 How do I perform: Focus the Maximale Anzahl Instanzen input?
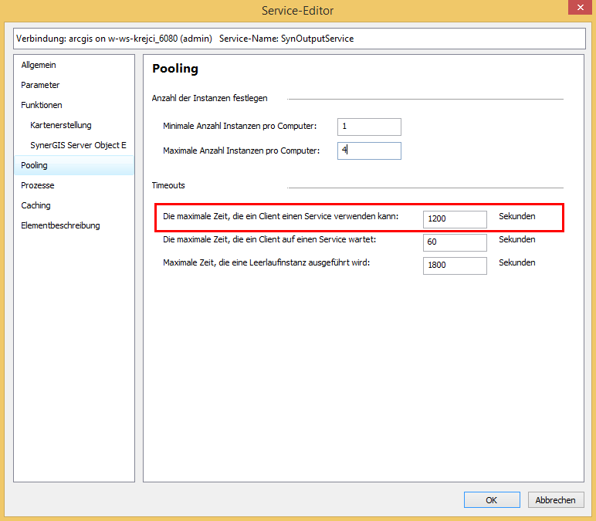(x=369, y=151)
